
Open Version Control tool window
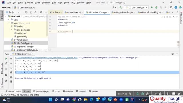coord(13,91)
